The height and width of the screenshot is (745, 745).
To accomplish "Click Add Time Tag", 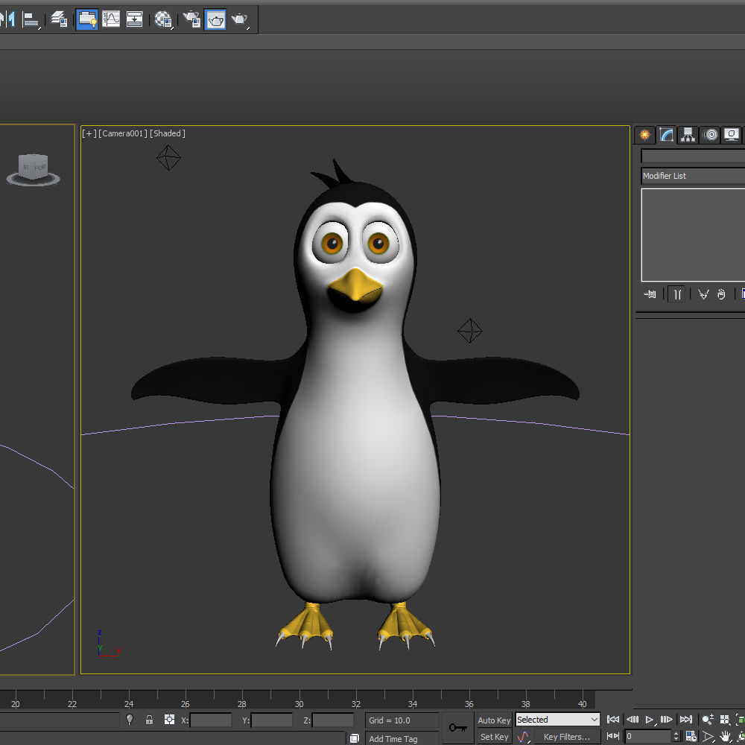I will tap(402, 739).
